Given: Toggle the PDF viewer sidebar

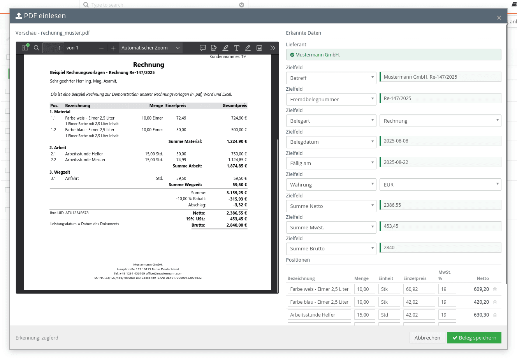Looking at the screenshot, I should [25, 48].
